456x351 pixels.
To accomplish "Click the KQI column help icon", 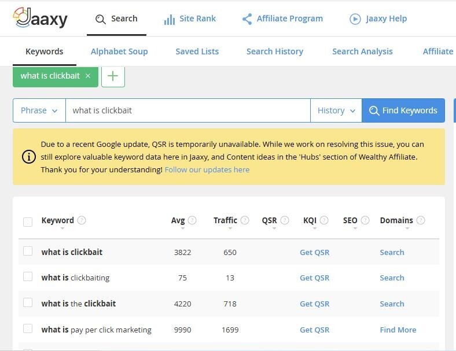I will point(324,220).
